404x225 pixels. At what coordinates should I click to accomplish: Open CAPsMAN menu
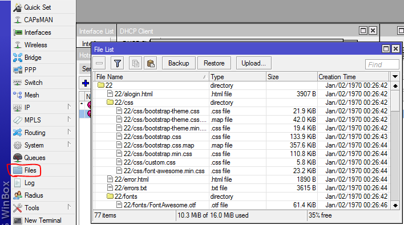pos(43,20)
